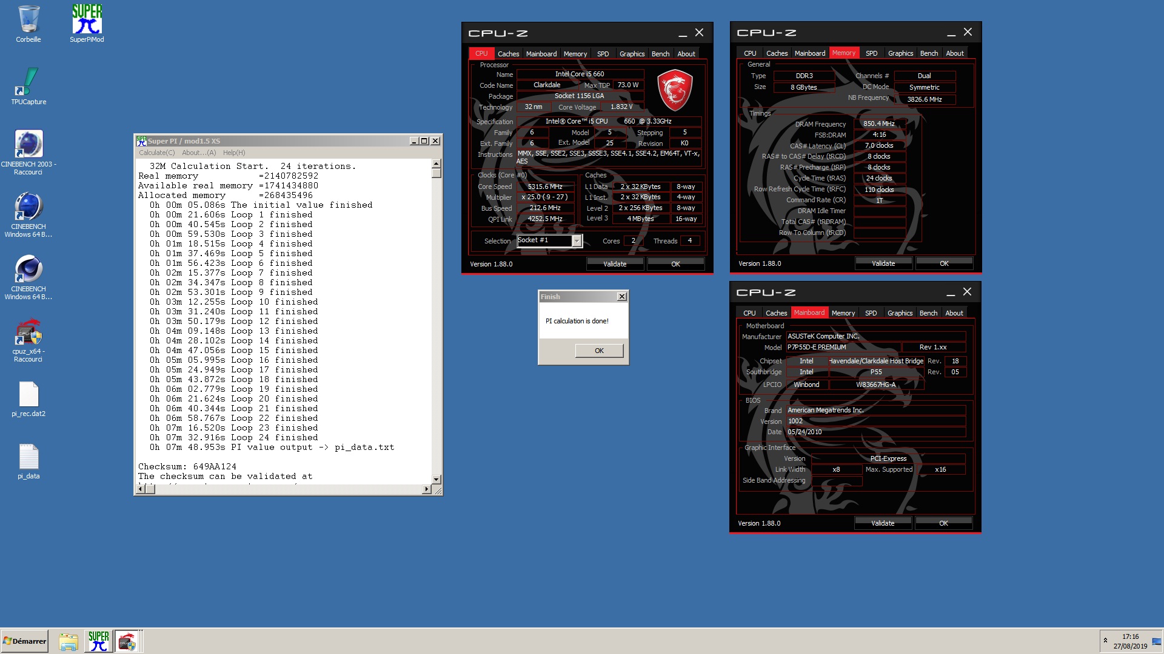Switch to SPD tab in CPU window
This screenshot has height=654, width=1164.
pos(603,54)
